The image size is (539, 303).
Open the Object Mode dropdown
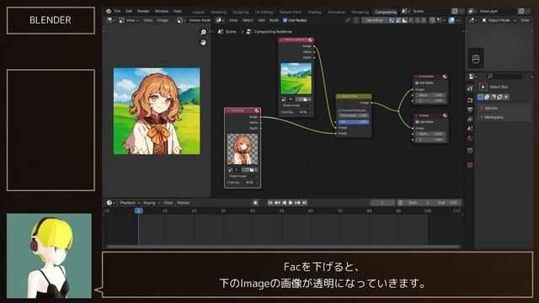pos(499,20)
